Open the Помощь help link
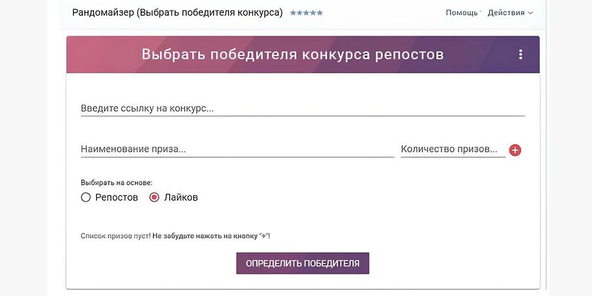The height and width of the screenshot is (296, 592). point(461,13)
